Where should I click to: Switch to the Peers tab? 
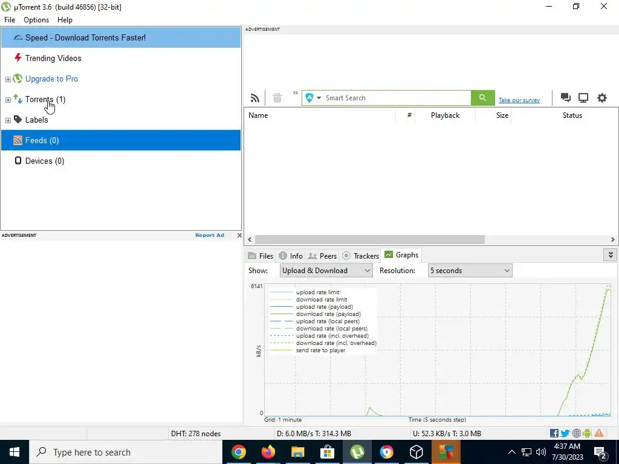322,256
